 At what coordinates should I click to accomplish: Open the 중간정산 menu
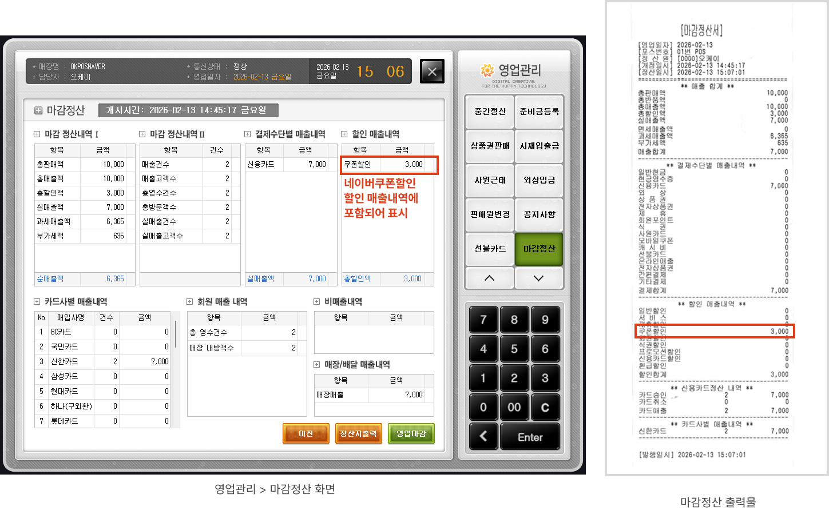[x=490, y=112]
